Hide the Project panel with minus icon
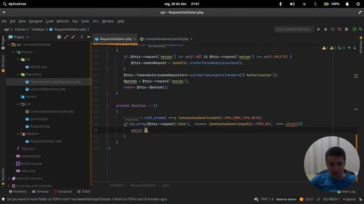364x204 pixels. [x=89, y=37]
